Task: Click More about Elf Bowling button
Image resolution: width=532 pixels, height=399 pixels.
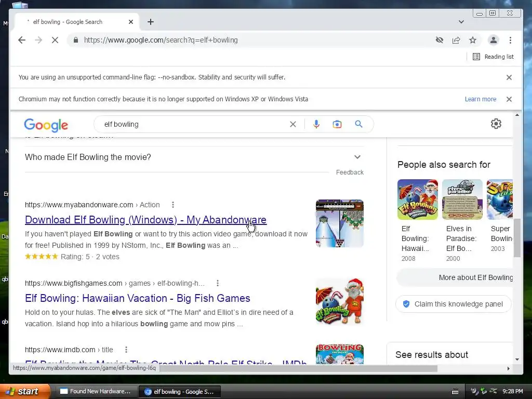Action: (455, 277)
